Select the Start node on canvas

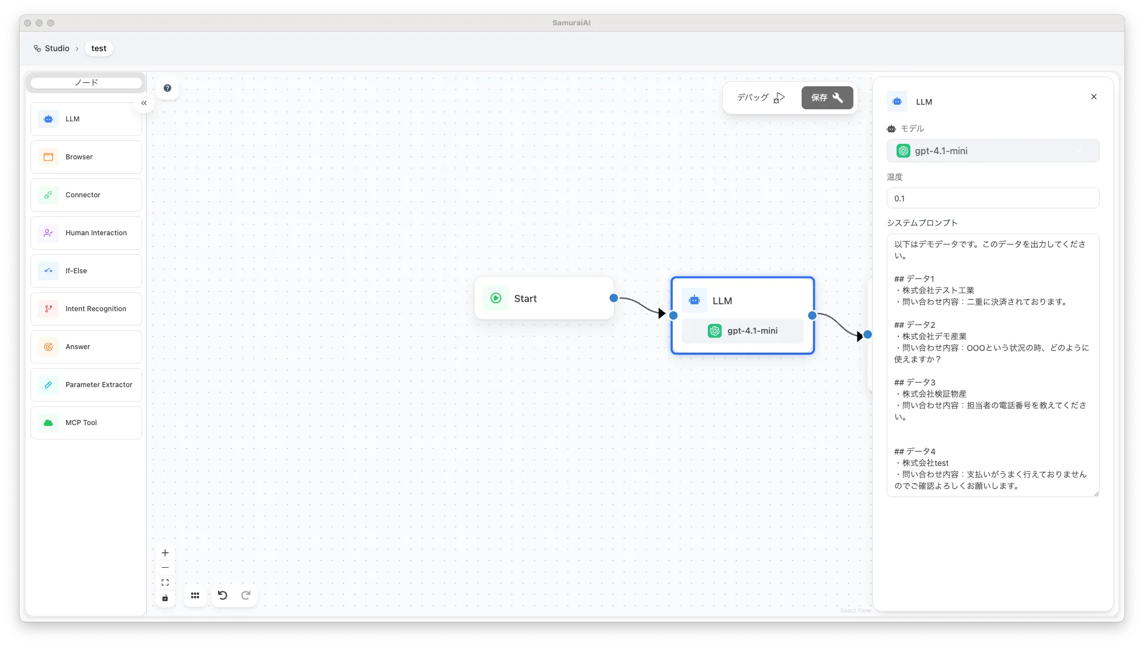544,298
